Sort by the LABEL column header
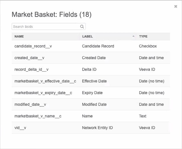182x149 pixels. pyautogui.click(x=87, y=36)
